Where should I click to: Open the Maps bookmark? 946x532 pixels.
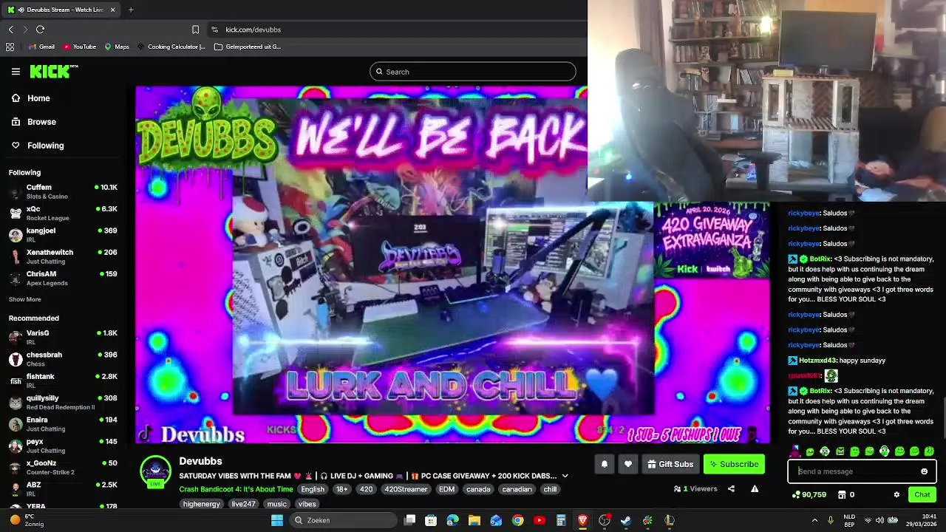[117, 47]
